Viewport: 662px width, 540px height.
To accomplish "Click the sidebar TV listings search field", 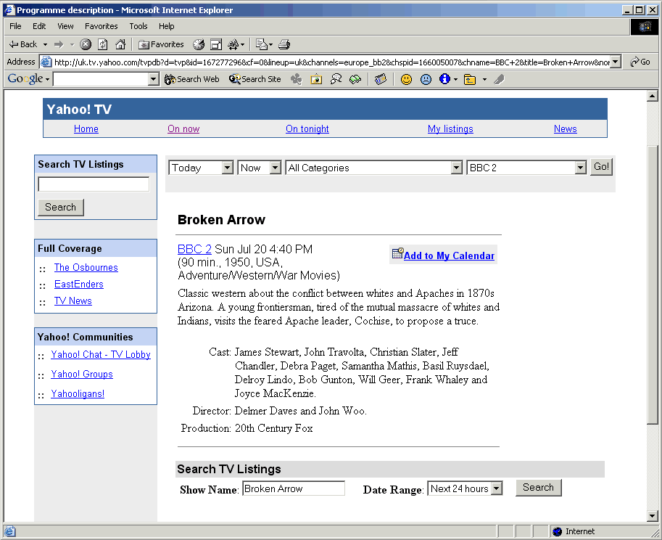I will 94,184.
